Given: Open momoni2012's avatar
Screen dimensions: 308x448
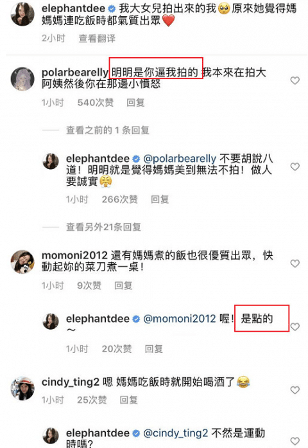Looking at the screenshot, I should pyautogui.click(x=22, y=262).
